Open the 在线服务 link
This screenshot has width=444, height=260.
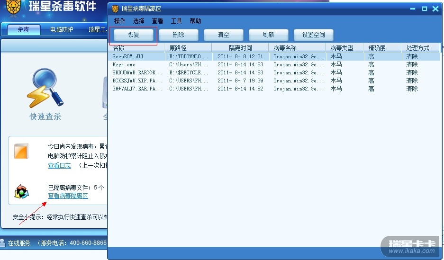pyautogui.click(x=19, y=243)
